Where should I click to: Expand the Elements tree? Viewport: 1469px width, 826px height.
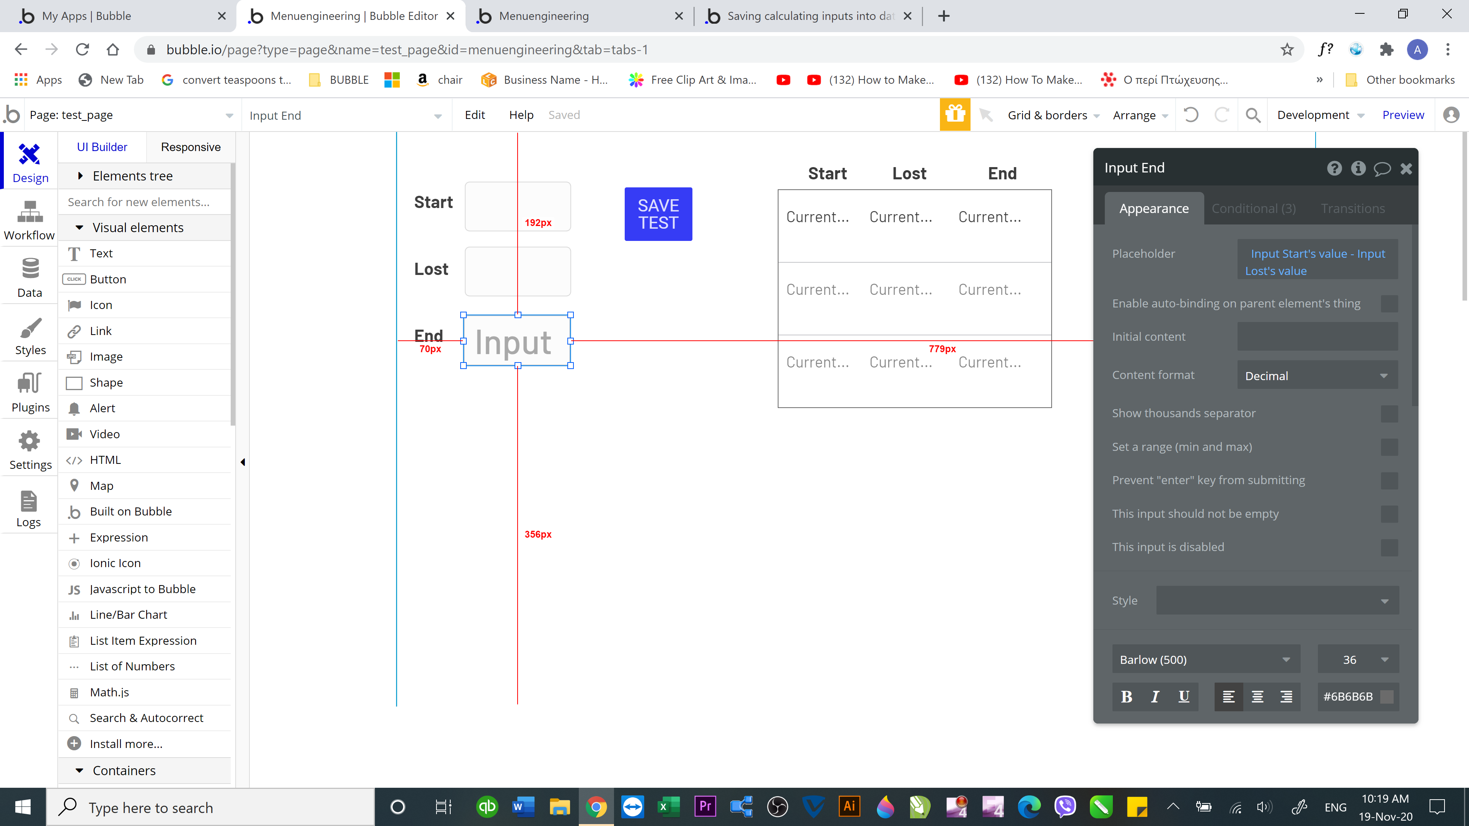tap(132, 176)
